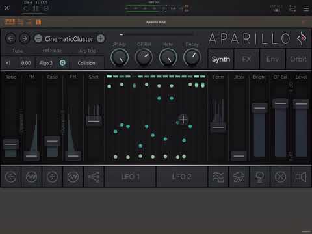Click the rewind-to-start transport icon
This screenshot has width=312, height=234.
(25, 8)
